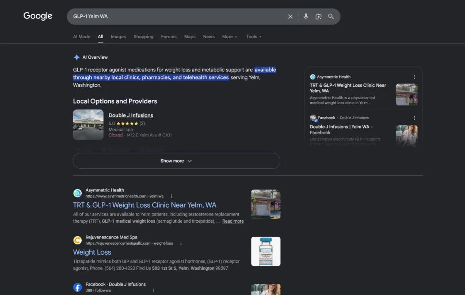Clear the search box with X icon
Viewport: 465px width, 295px height.
click(x=290, y=17)
